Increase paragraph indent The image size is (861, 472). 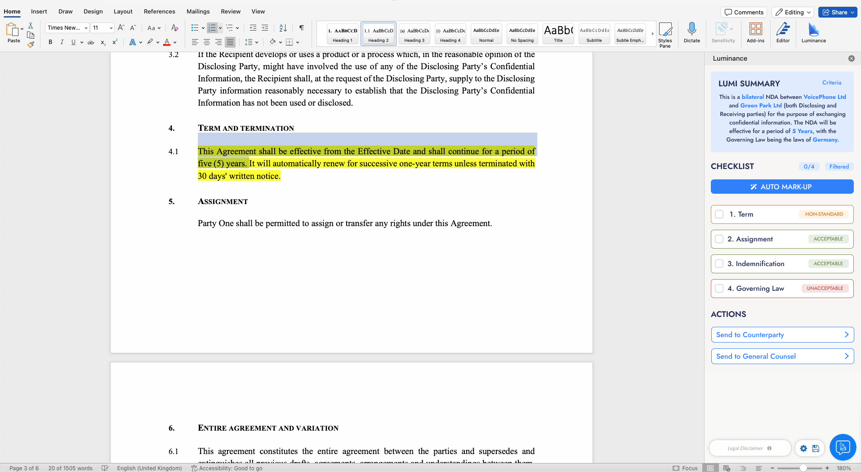265,28
